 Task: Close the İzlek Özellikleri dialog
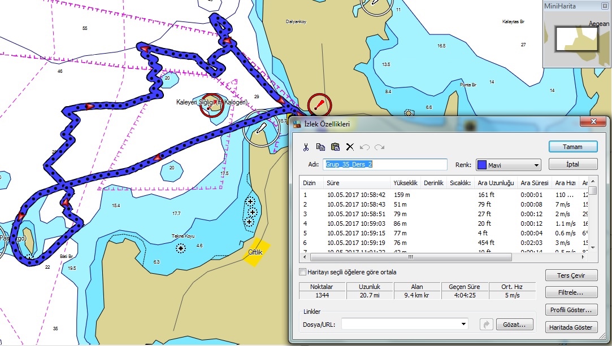tap(593, 121)
